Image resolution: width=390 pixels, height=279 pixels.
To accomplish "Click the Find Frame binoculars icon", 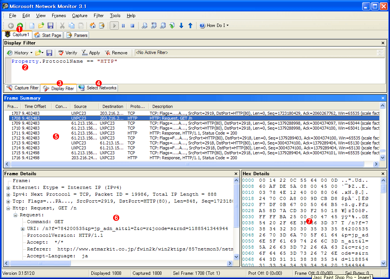I will click(x=144, y=25).
